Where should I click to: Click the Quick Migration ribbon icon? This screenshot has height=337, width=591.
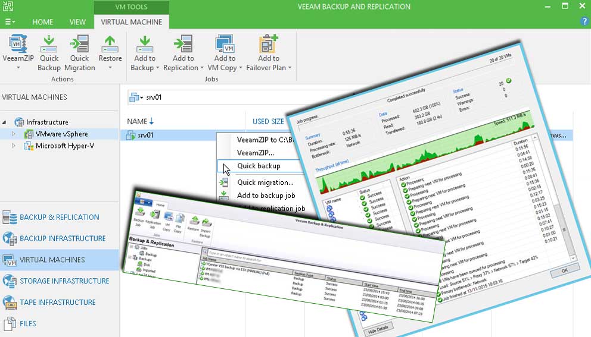coord(79,43)
